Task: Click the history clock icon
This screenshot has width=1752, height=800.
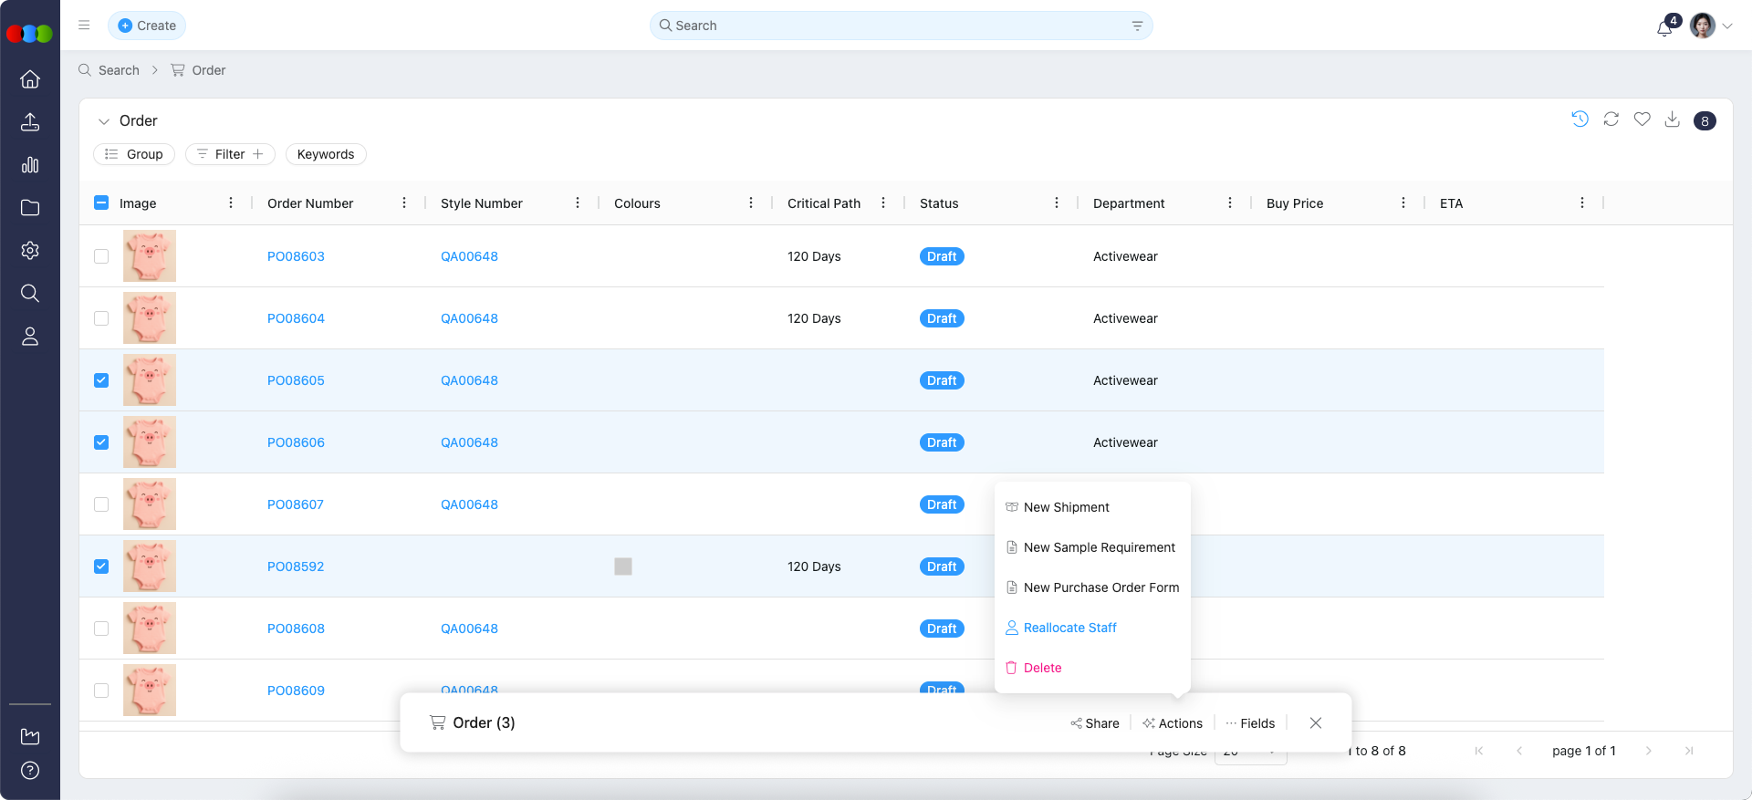Action: (x=1580, y=119)
